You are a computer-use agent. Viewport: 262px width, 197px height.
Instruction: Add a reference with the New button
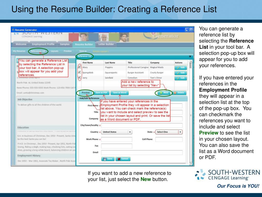(x=164, y=93)
